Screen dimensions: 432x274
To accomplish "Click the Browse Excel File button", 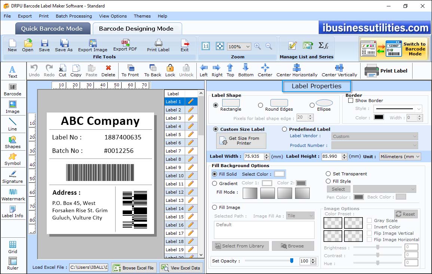I will 134,268.
